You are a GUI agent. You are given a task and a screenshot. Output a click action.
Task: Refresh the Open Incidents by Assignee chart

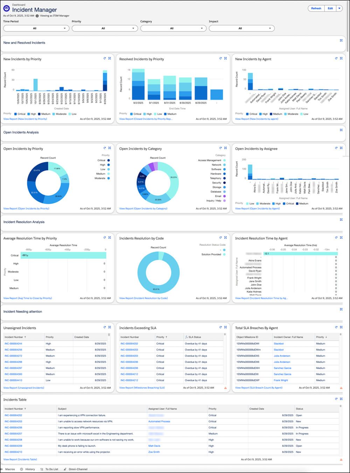tap(336, 148)
